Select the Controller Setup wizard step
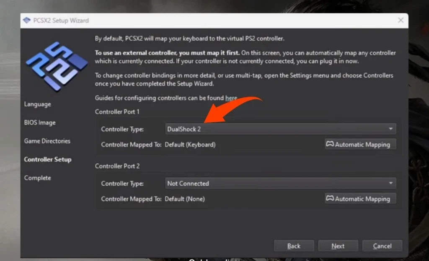The height and width of the screenshot is (261, 429). [x=48, y=159]
